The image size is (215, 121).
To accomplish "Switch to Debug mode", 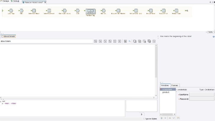I will [15, 1].
